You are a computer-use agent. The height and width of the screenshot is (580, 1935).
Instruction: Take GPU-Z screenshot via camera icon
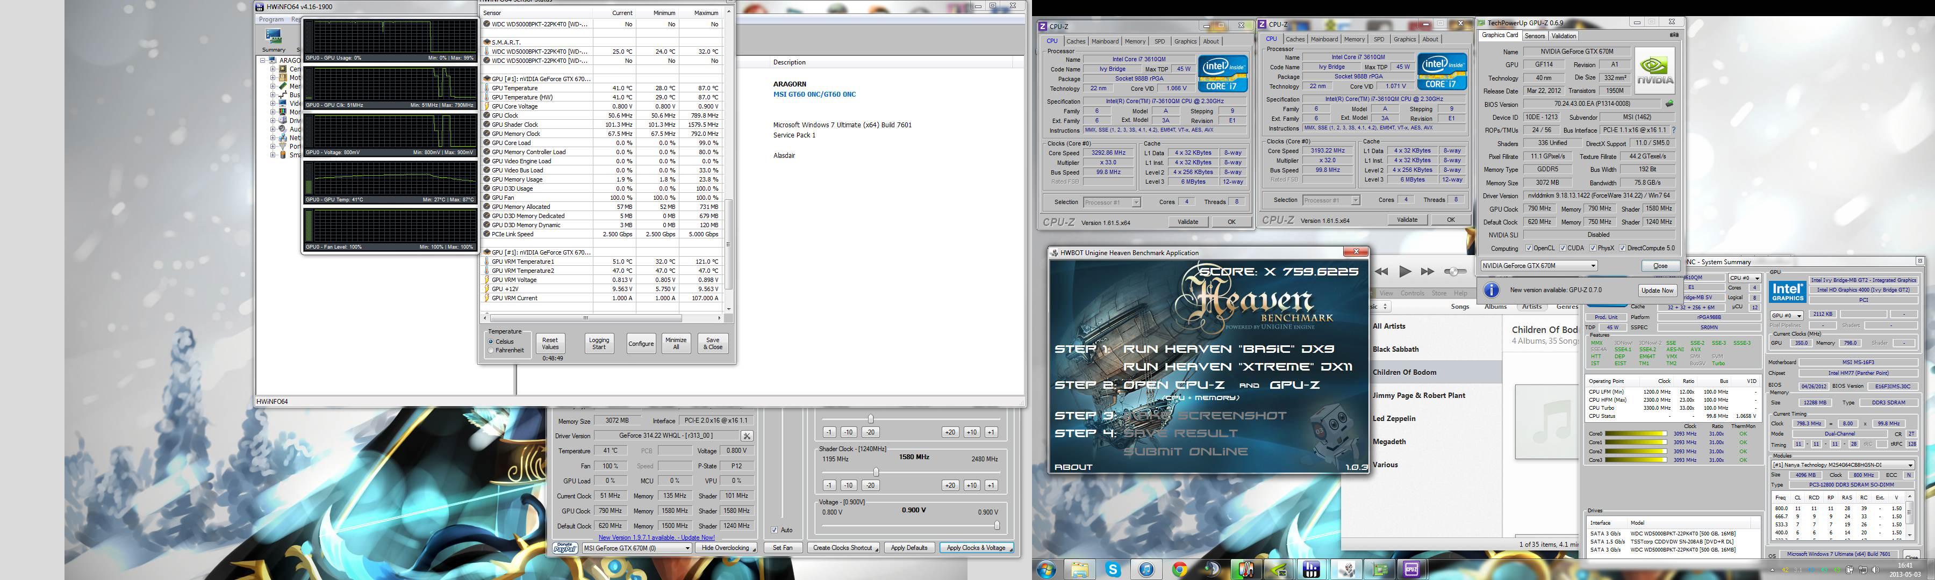1674,34
